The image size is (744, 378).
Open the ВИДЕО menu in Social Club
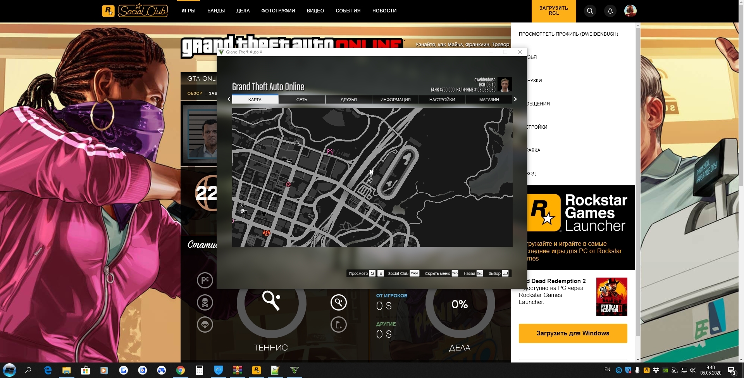[x=315, y=11]
